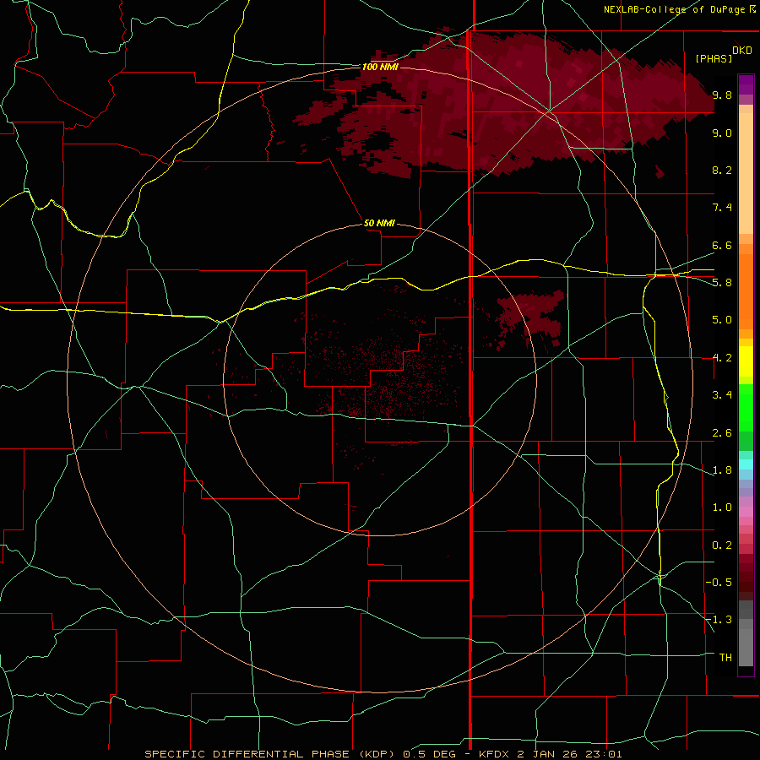Pick the peach swatch in the color bar
The image size is (760, 760).
pos(746,172)
